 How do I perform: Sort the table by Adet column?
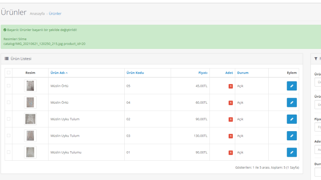(229, 73)
